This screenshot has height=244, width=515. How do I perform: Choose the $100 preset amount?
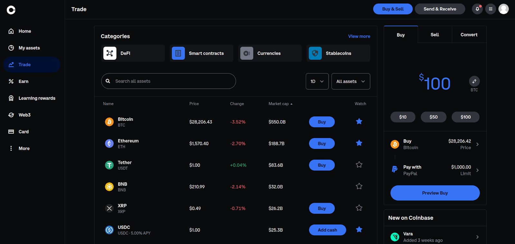coord(465,117)
